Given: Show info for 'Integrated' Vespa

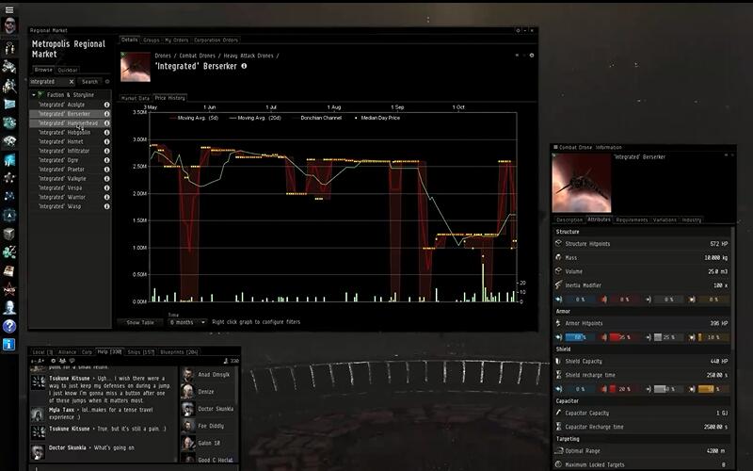Looking at the screenshot, I should [106, 187].
